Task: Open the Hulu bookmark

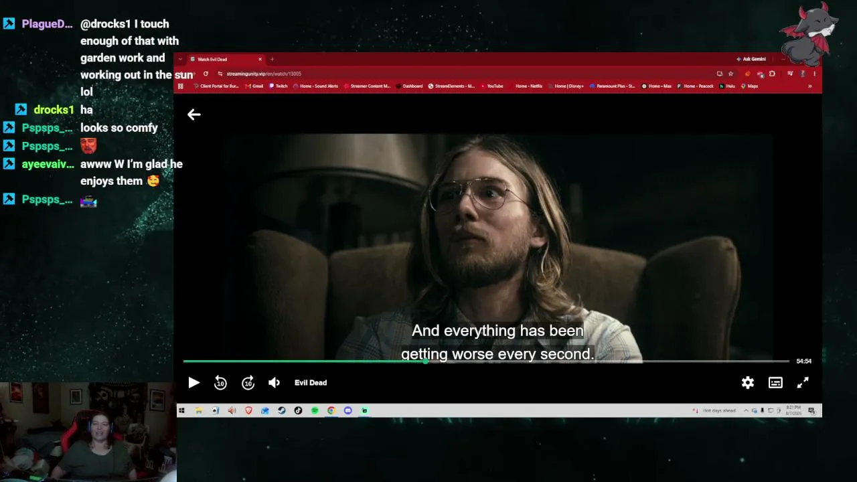Action: coord(728,86)
